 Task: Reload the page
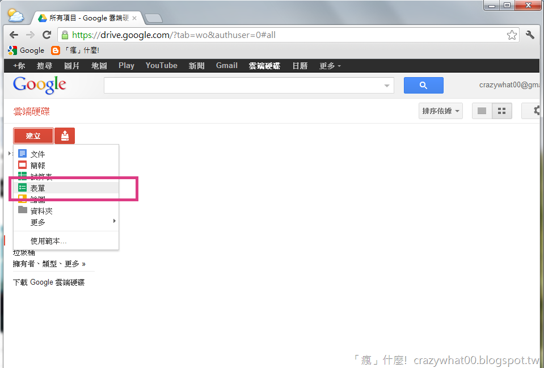(47, 35)
